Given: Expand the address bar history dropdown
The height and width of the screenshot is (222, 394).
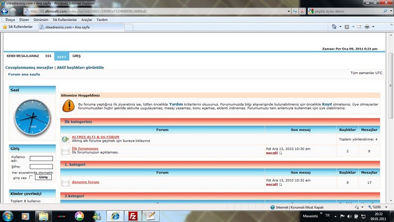Looking at the screenshot, I should point(288,11).
